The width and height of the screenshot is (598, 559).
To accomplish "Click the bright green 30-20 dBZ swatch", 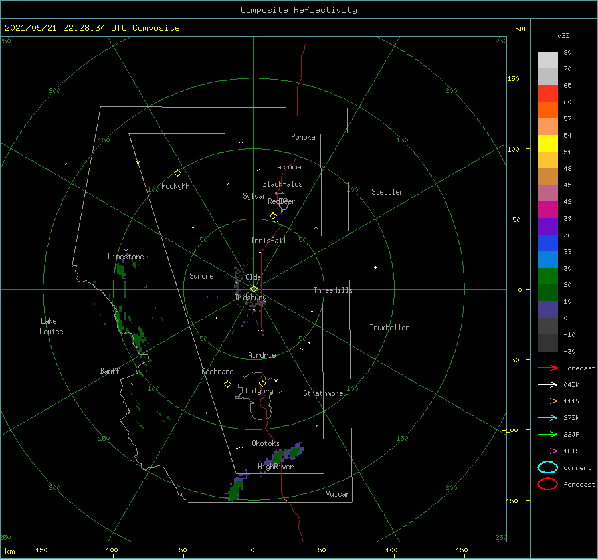I will [x=548, y=277].
